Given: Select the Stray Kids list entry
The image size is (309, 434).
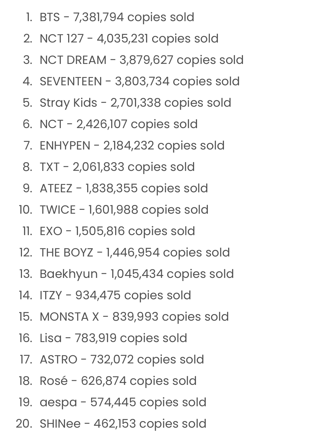Looking at the screenshot, I should pos(135,103).
